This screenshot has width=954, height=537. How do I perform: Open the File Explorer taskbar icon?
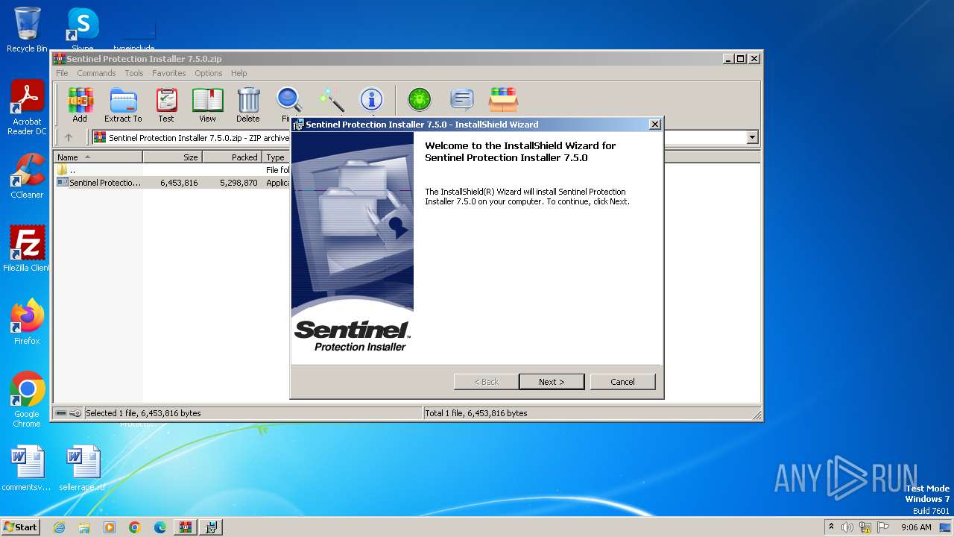[84, 527]
